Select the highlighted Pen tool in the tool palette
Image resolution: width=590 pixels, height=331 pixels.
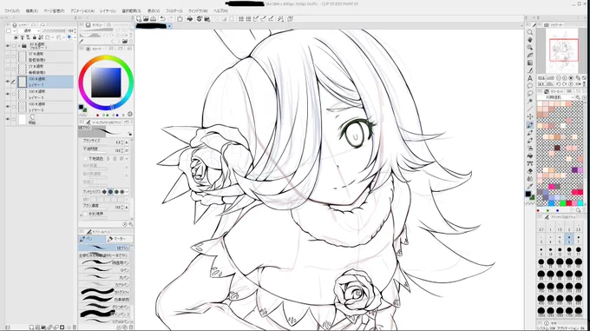coord(530,124)
